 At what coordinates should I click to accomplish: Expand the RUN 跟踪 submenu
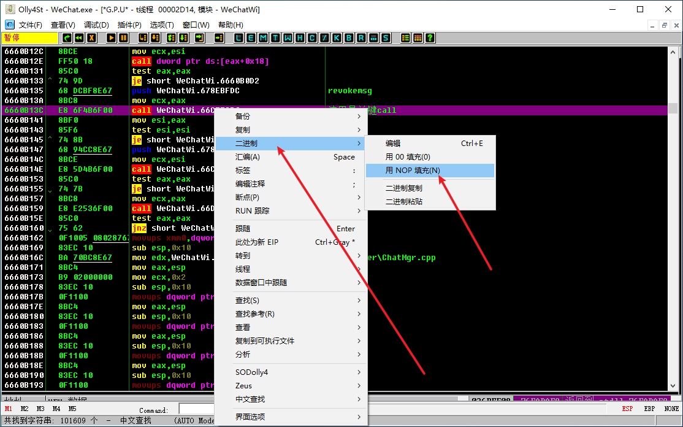coord(291,211)
